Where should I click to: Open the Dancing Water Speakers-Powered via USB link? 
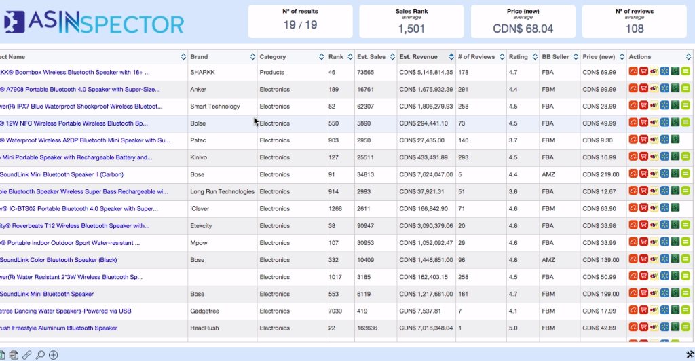click(66, 311)
